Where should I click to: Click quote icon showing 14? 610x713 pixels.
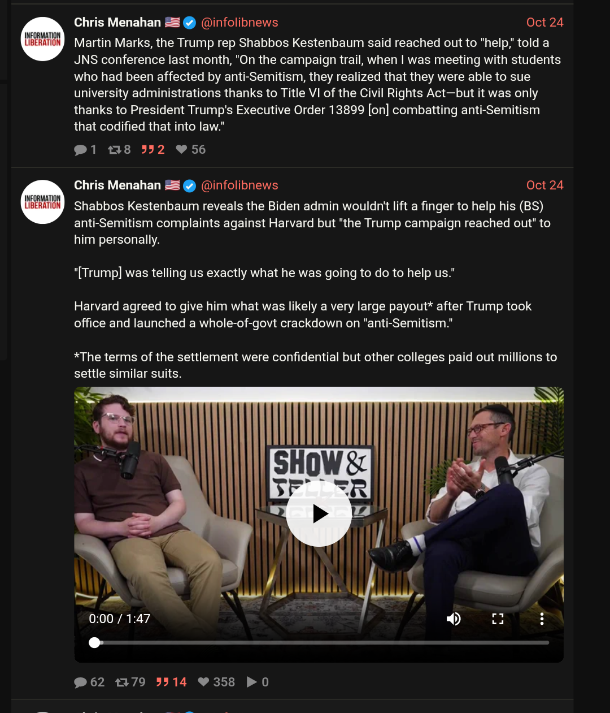click(163, 682)
